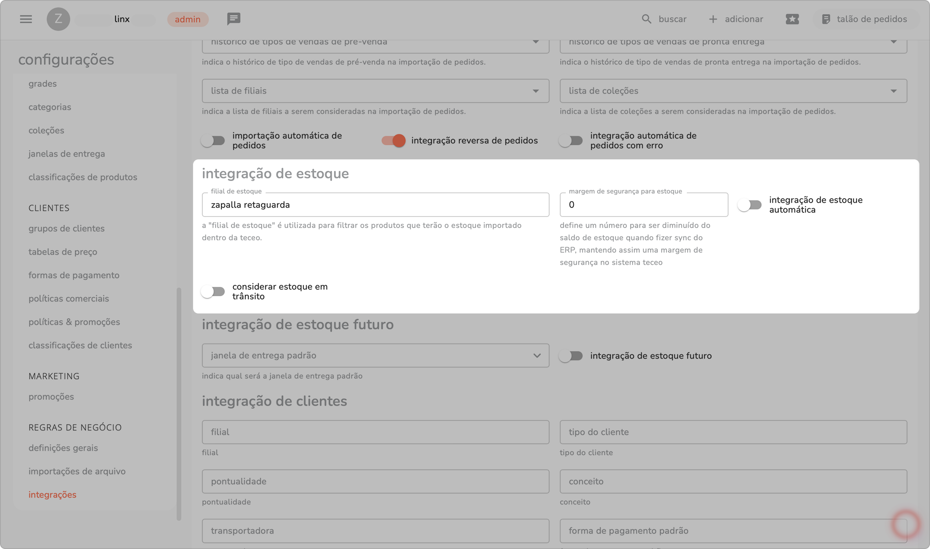Toggle considerar estoque em trânsito
Image resolution: width=930 pixels, height=549 pixels.
point(213,292)
